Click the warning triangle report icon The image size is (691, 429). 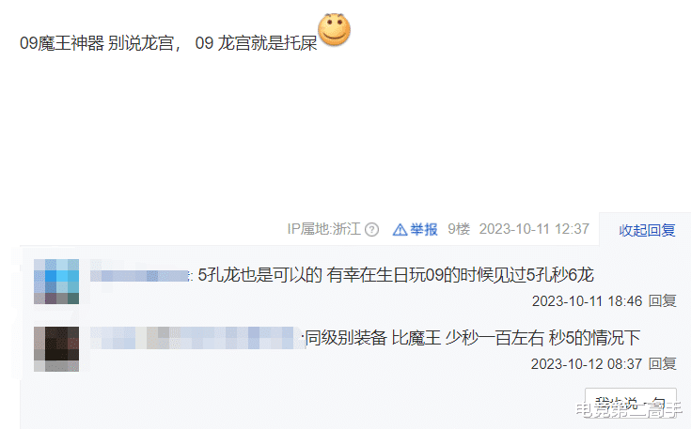click(400, 230)
